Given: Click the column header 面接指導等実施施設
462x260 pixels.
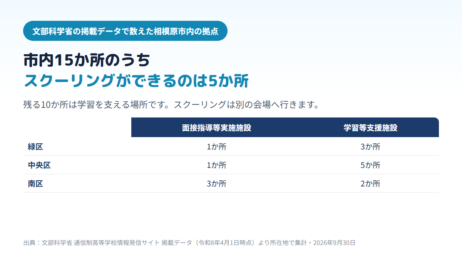Looking at the screenshot, I should 216,127.
